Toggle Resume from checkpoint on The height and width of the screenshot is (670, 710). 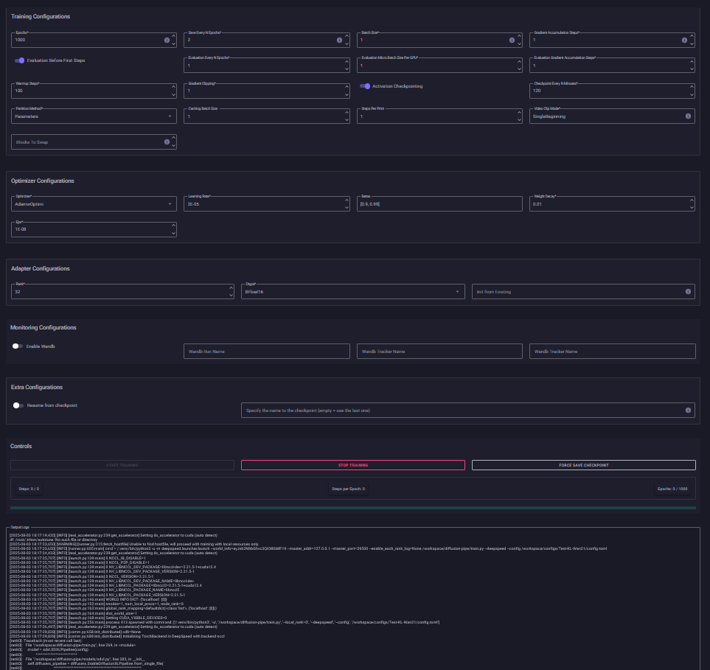coord(18,405)
